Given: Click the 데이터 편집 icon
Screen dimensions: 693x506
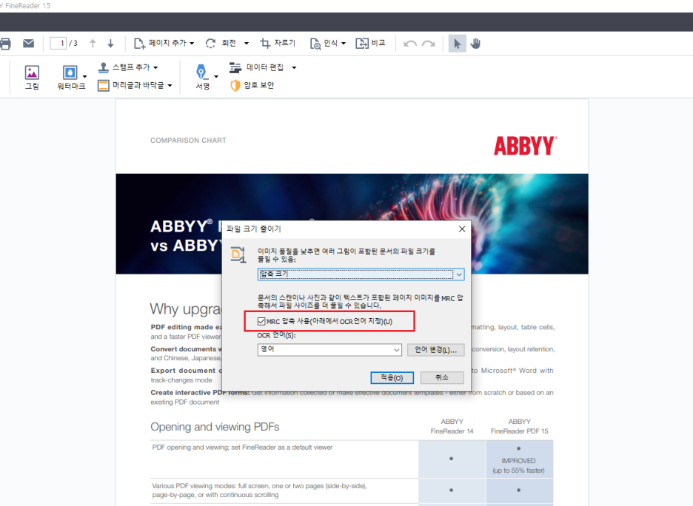Looking at the screenshot, I should point(235,67).
